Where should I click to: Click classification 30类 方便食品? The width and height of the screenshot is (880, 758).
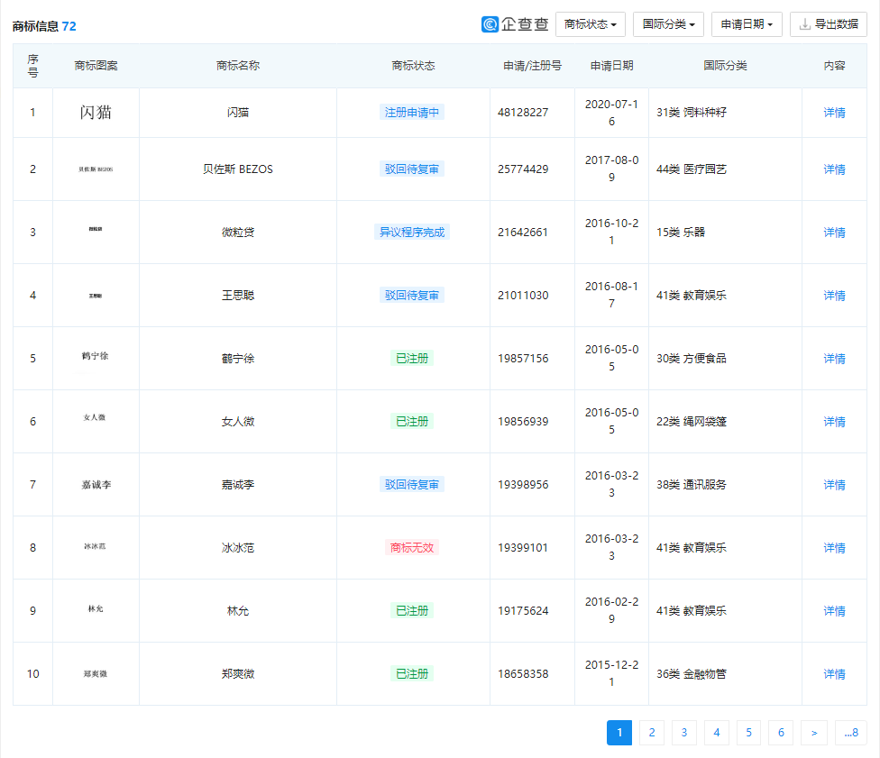(x=692, y=359)
